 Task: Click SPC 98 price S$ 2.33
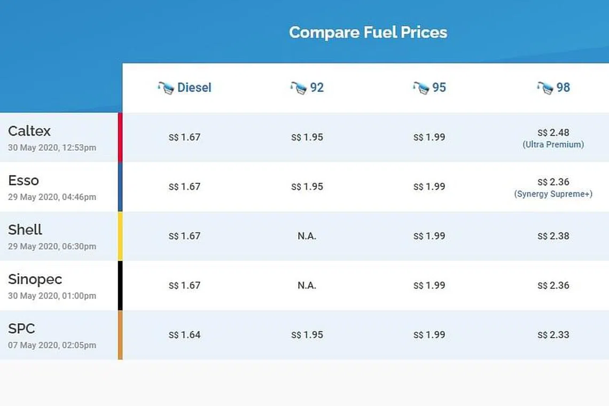(553, 335)
